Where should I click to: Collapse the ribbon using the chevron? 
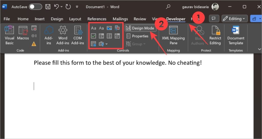pyautogui.click(x=259, y=49)
